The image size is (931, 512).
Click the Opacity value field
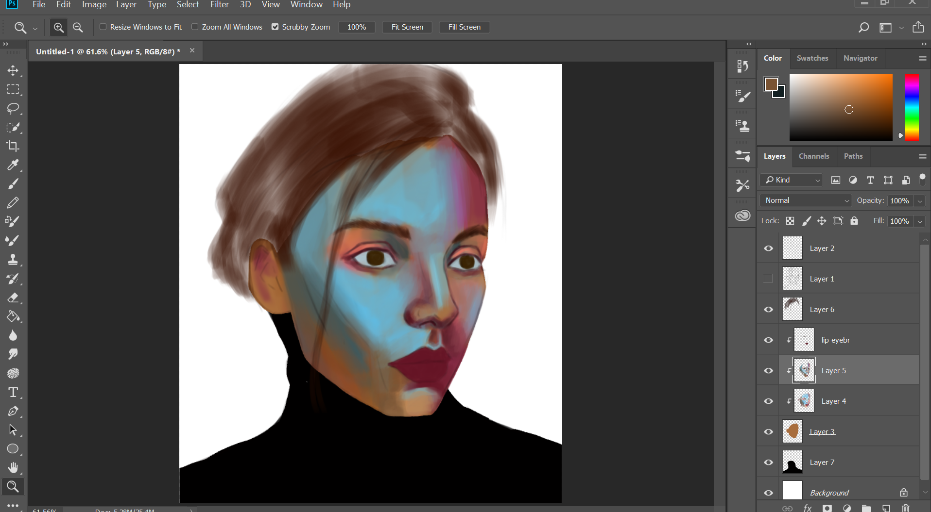click(x=900, y=201)
